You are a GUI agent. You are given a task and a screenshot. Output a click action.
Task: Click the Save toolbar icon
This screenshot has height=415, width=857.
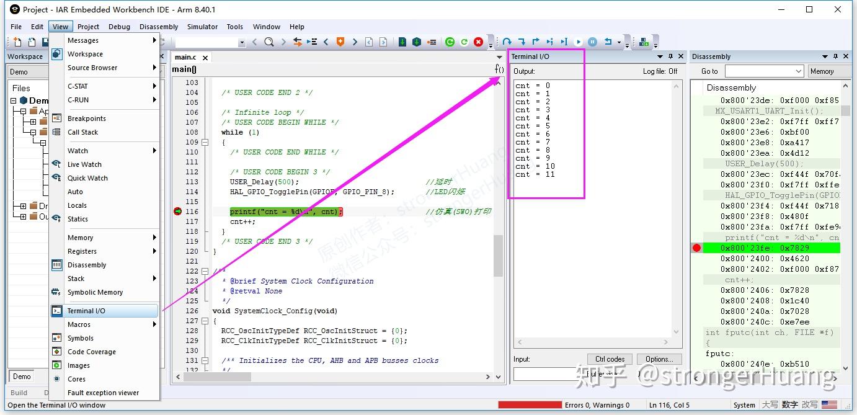(47, 42)
